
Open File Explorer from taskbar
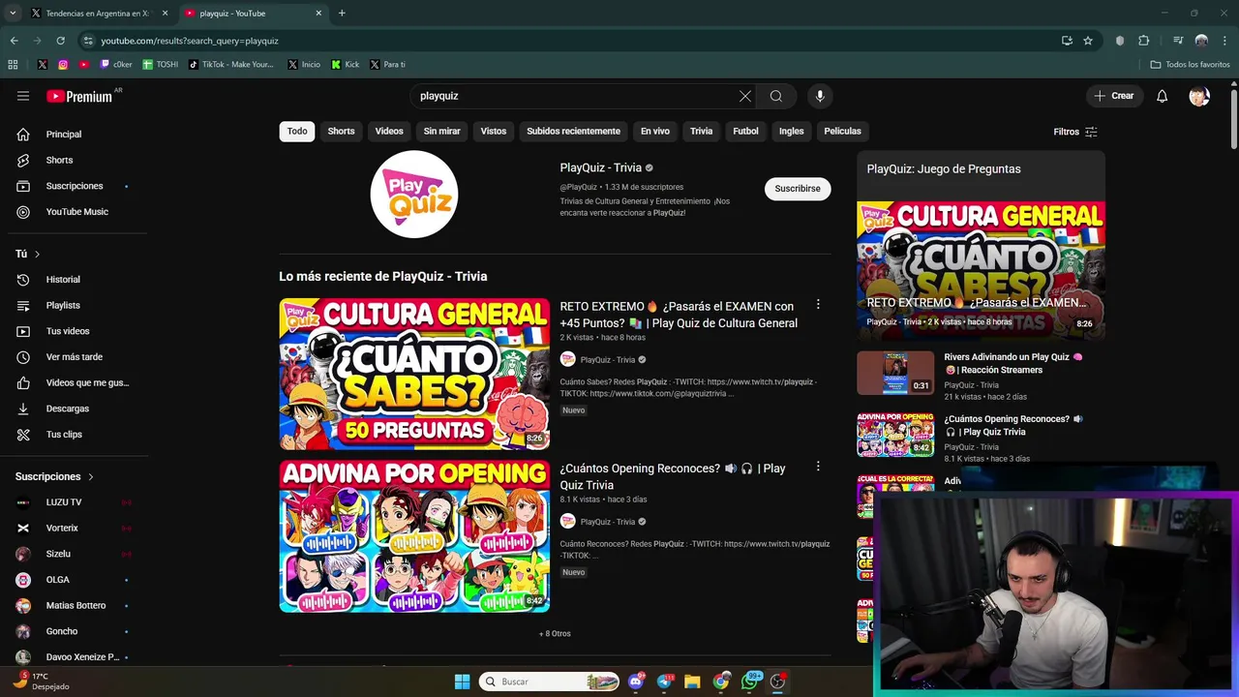pos(692,682)
